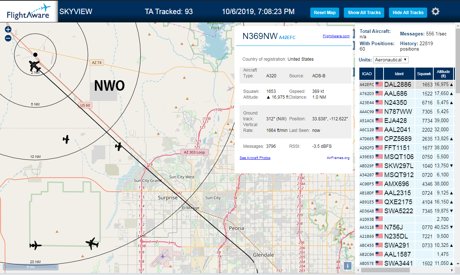Open the AirFrames.org link

pos(338,158)
